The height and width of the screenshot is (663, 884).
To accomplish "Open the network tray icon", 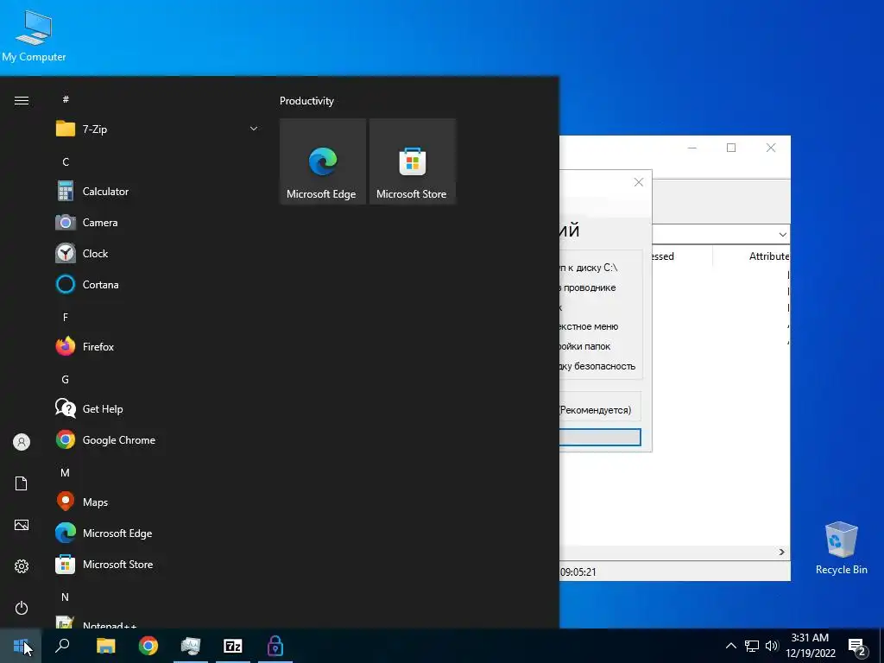I will [x=752, y=646].
